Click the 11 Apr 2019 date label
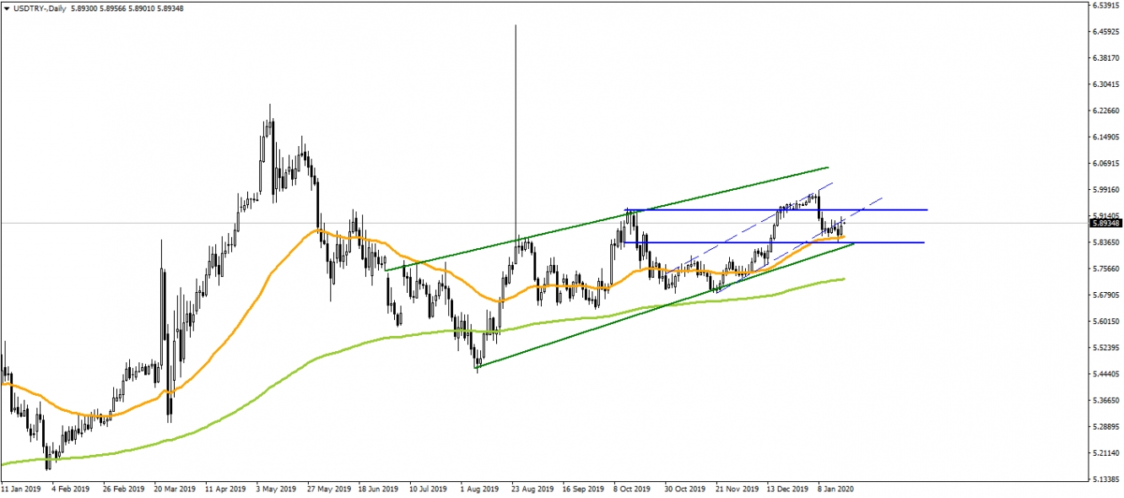Screen dimensions: 1124x498 (225, 489)
